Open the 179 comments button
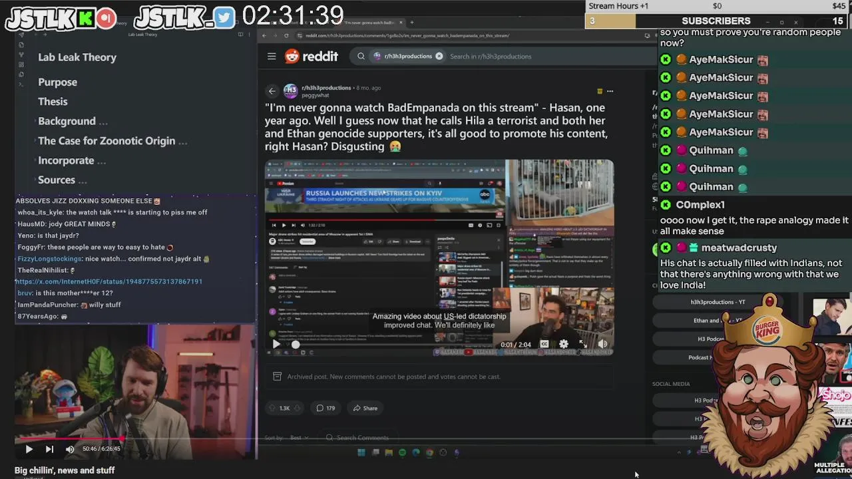 coord(325,408)
